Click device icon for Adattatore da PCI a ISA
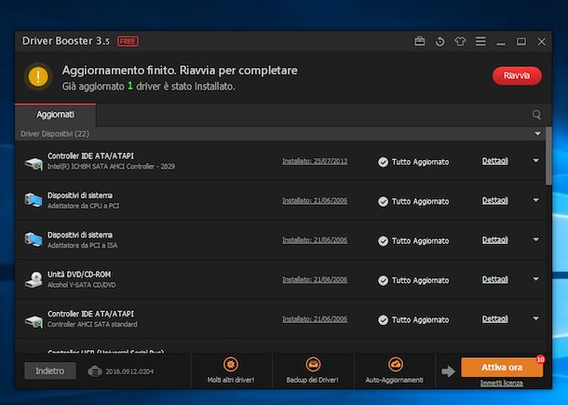The width and height of the screenshot is (568, 405). [34, 239]
